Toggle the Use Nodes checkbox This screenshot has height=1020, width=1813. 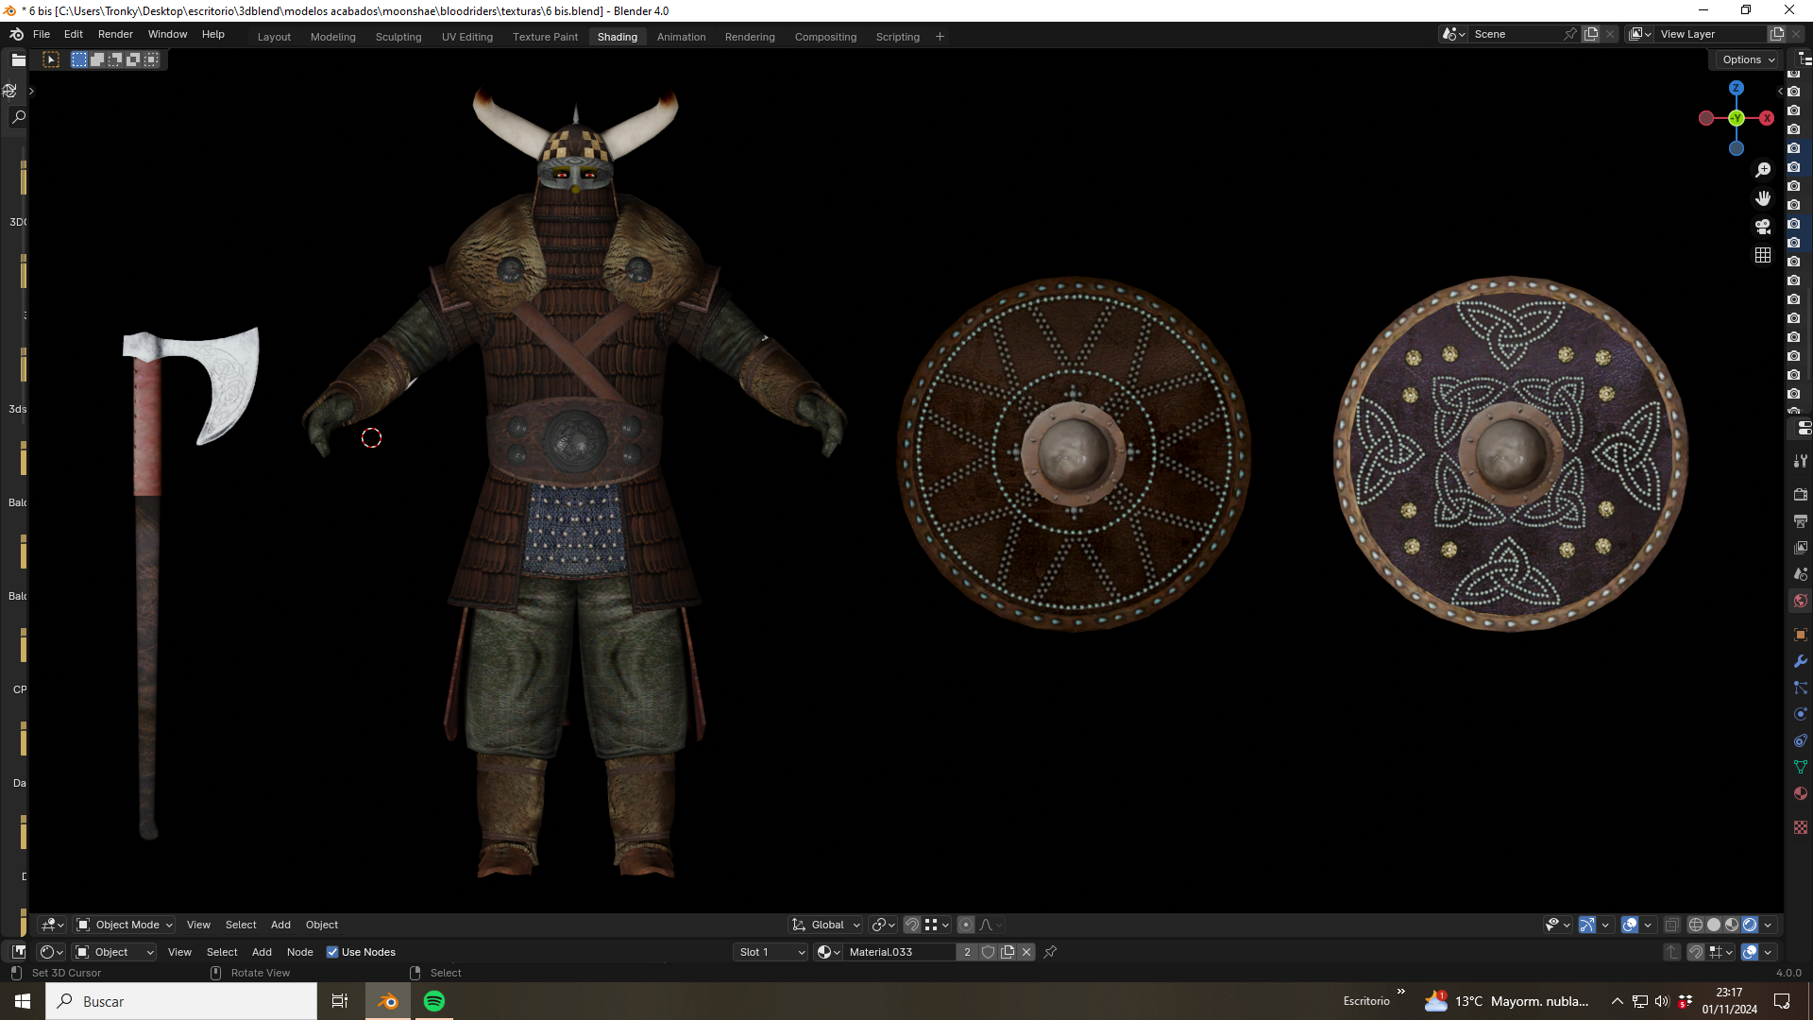(x=332, y=952)
